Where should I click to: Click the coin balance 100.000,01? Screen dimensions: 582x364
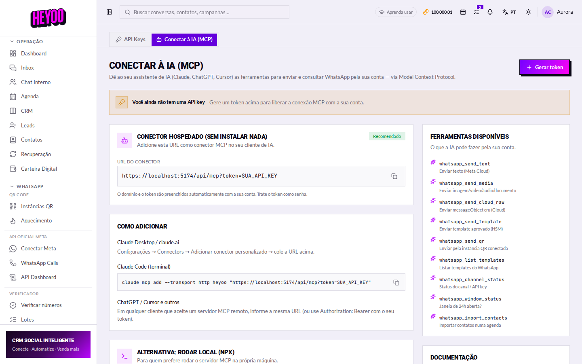point(438,12)
